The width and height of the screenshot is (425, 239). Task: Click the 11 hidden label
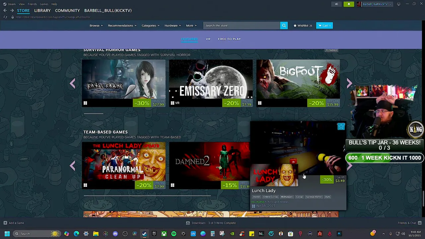point(331,50)
